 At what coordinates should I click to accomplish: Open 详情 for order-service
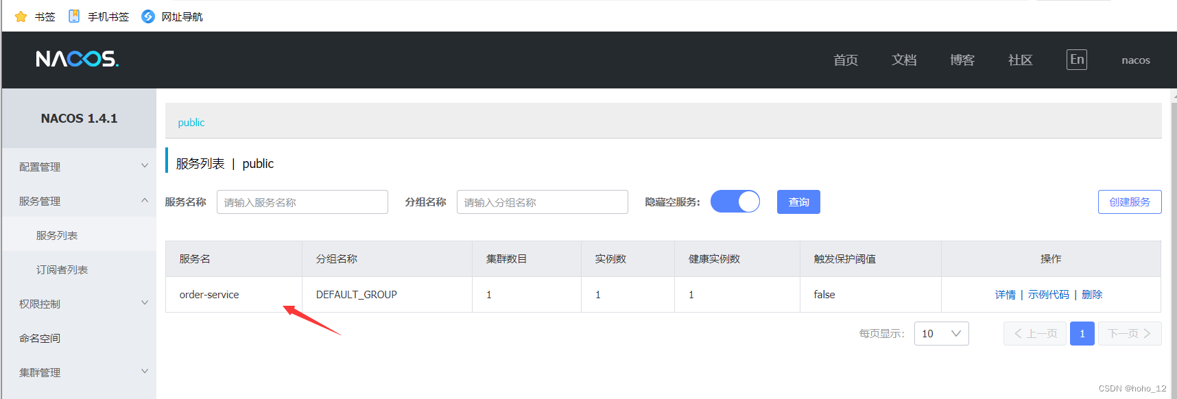(x=1006, y=295)
